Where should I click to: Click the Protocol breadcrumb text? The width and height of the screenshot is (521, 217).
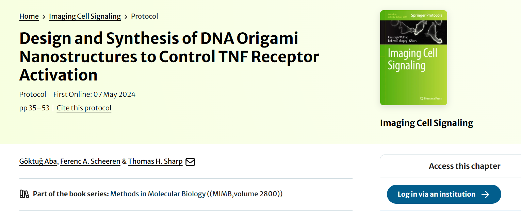click(144, 16)
